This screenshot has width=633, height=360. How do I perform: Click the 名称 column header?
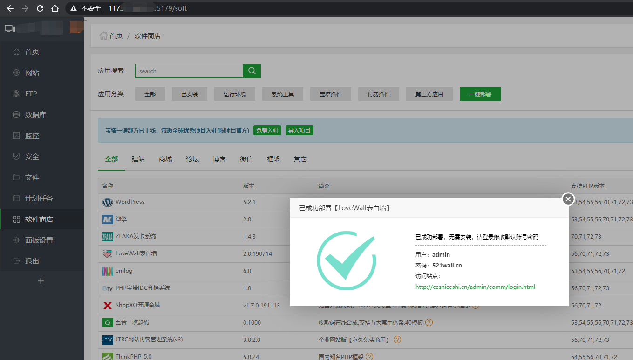[x=108, y=186]
